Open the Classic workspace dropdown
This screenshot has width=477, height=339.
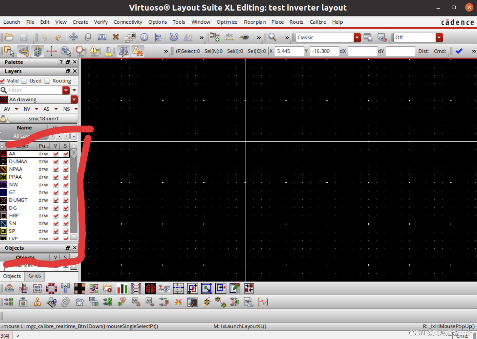tap(357, 37)
